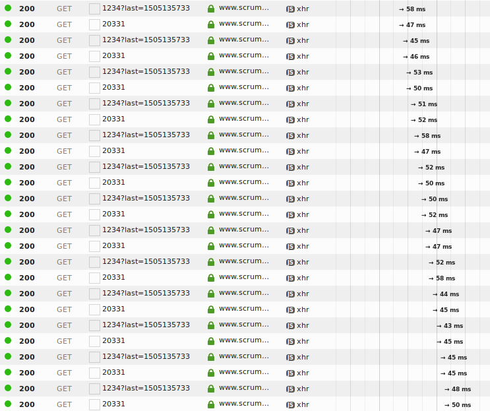The width and height of the screenshot is (490, 411).
Task: Click the secure lock icon in the 53 ms row
Action: [211, 72]
